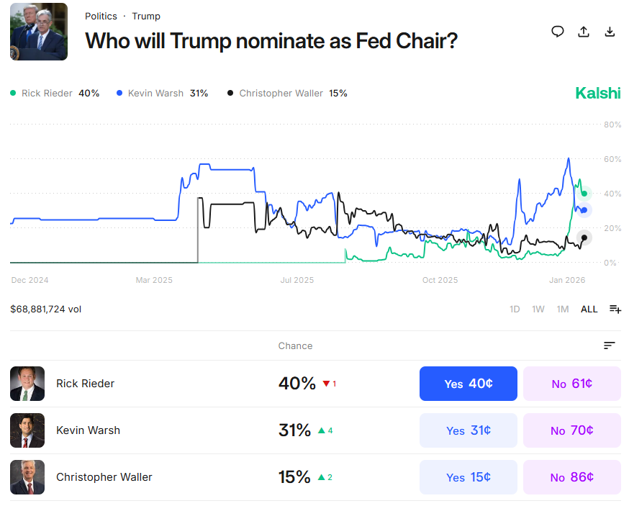Image resolution: width=629 pixels, height=506 pixels.
Task: Buy No 70¢ for Kevin Warsh
Action: [x=571, y=430]
